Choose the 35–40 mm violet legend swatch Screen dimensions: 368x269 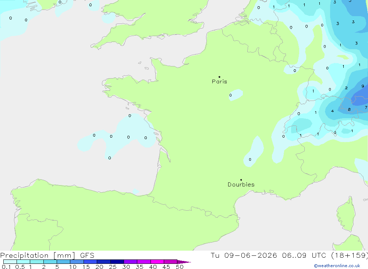(144, 262)
